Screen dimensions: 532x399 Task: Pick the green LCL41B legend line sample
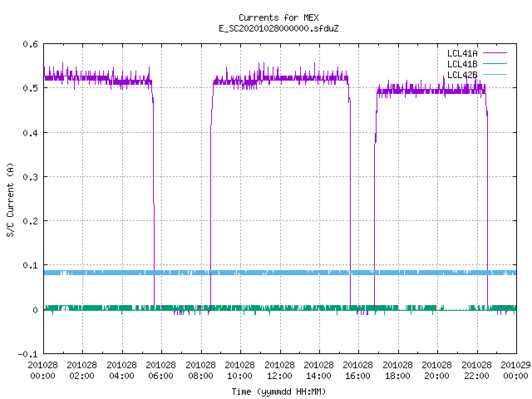(495, 63)
